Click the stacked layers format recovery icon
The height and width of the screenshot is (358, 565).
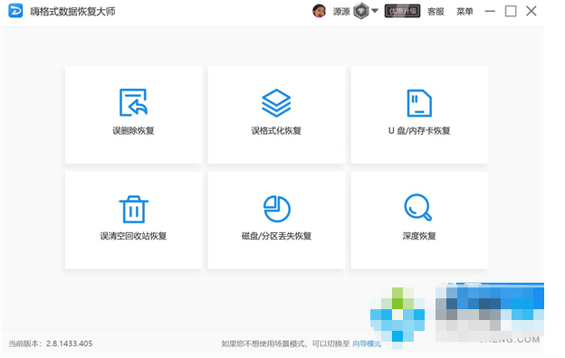coord(276,103)
